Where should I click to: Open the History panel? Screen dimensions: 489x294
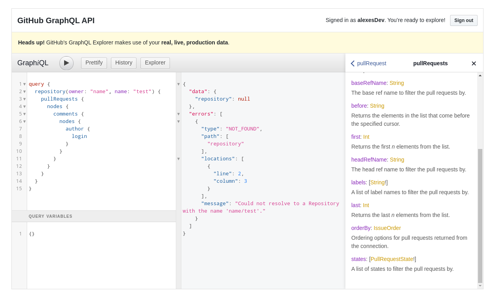pos(124,63)
